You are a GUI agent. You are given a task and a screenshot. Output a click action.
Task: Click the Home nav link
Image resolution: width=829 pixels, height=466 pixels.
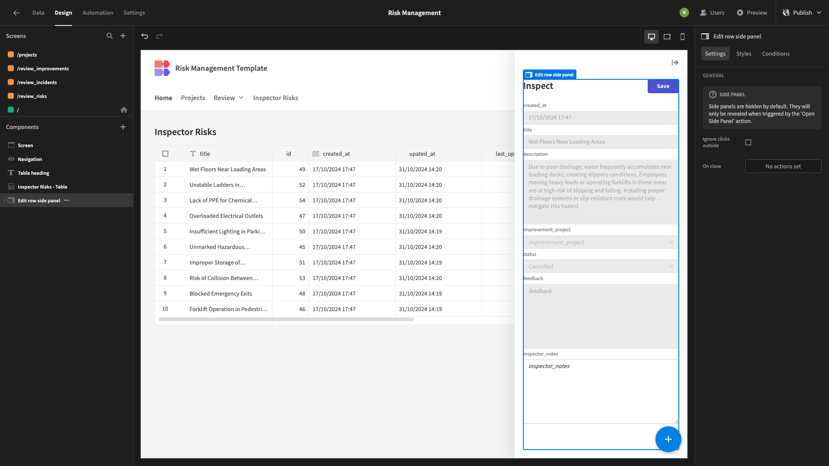coord(163,98)
